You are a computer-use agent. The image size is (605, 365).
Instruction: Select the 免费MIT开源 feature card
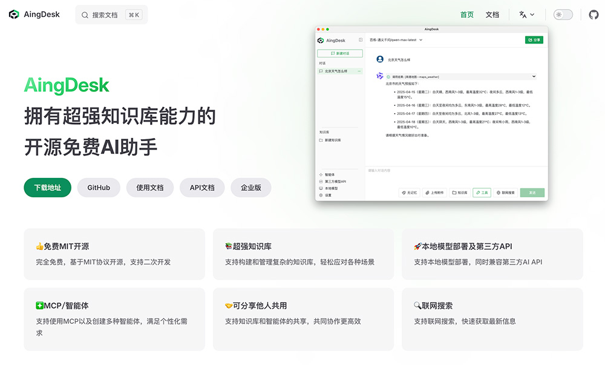click(x=114, y=254)
